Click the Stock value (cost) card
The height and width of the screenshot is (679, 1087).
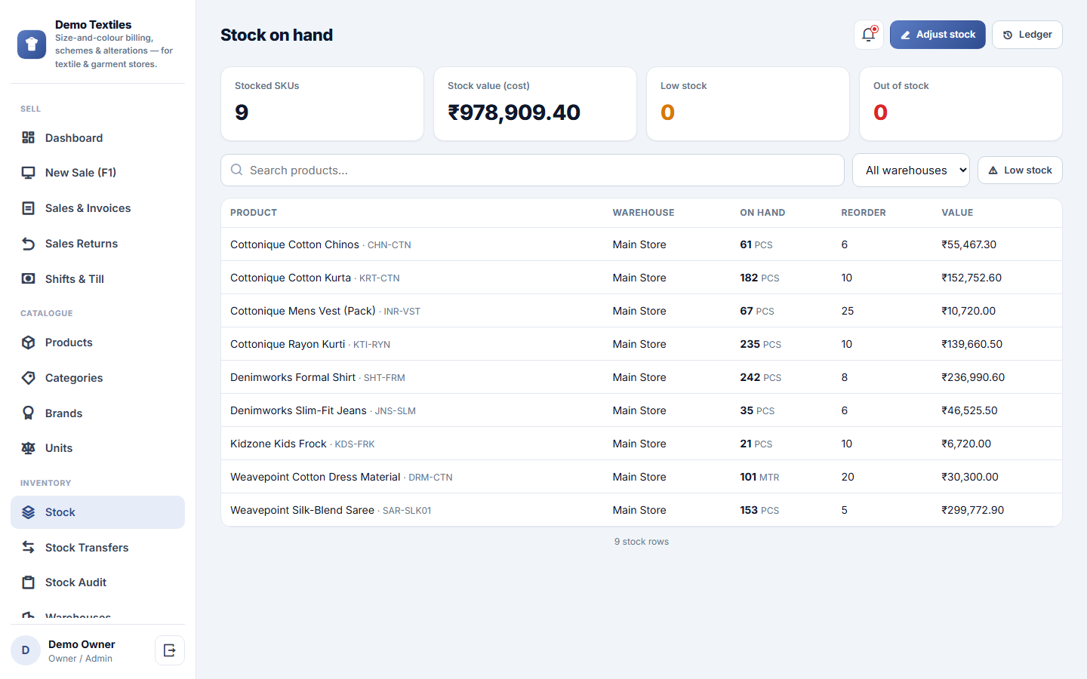(535, 104)
